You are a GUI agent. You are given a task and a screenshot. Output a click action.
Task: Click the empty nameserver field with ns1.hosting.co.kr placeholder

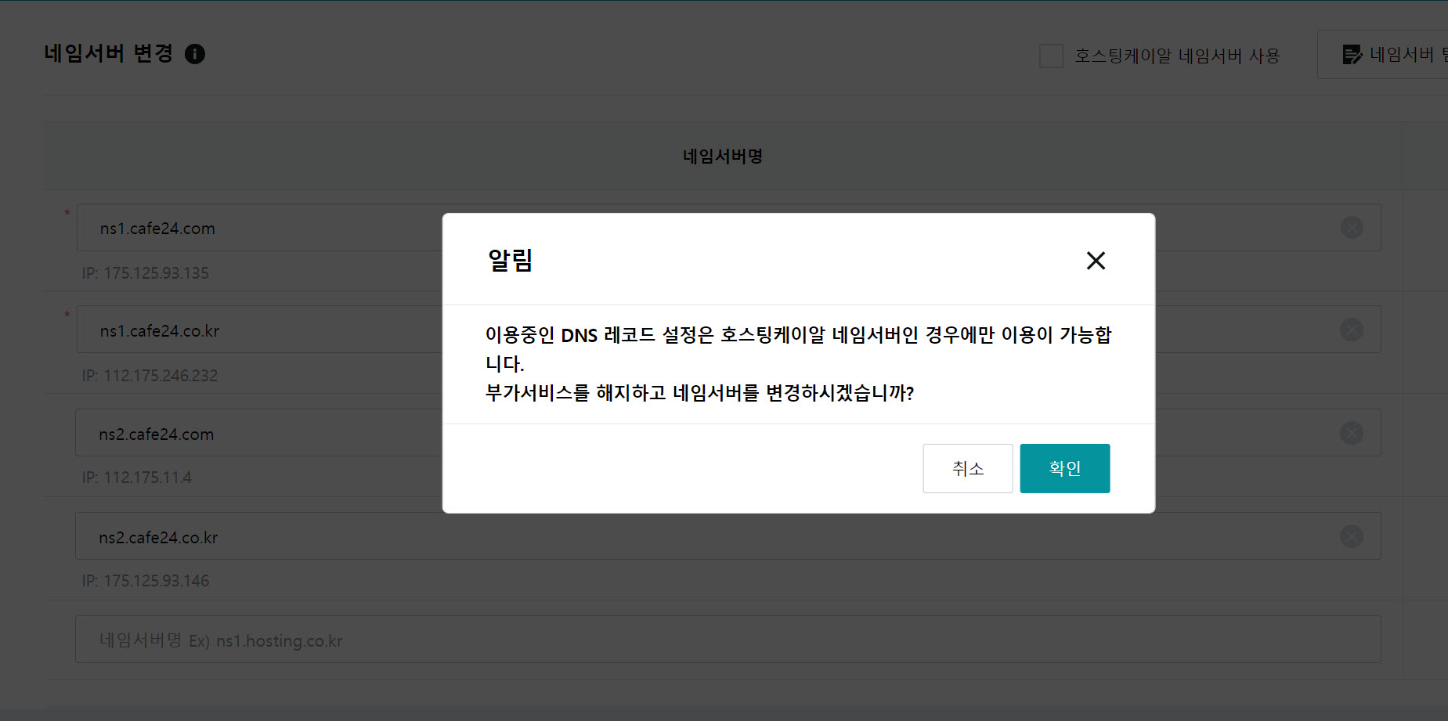[313, 640]
